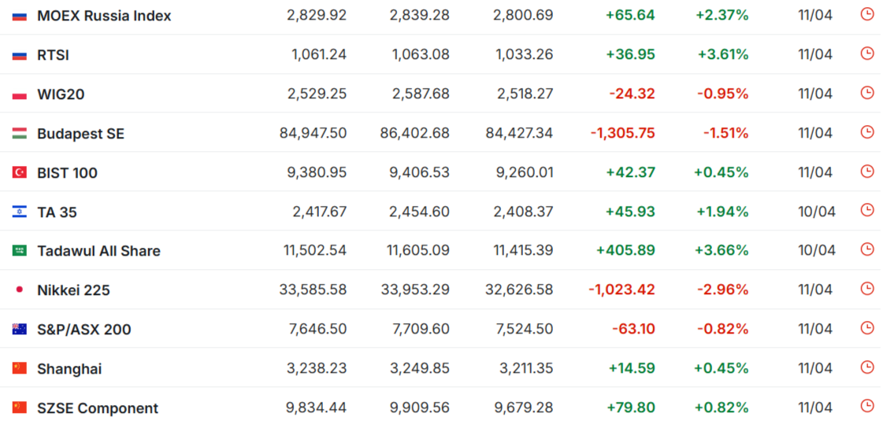Click the clock icon in the Tadawul All Share row

[x=867, y=249]
